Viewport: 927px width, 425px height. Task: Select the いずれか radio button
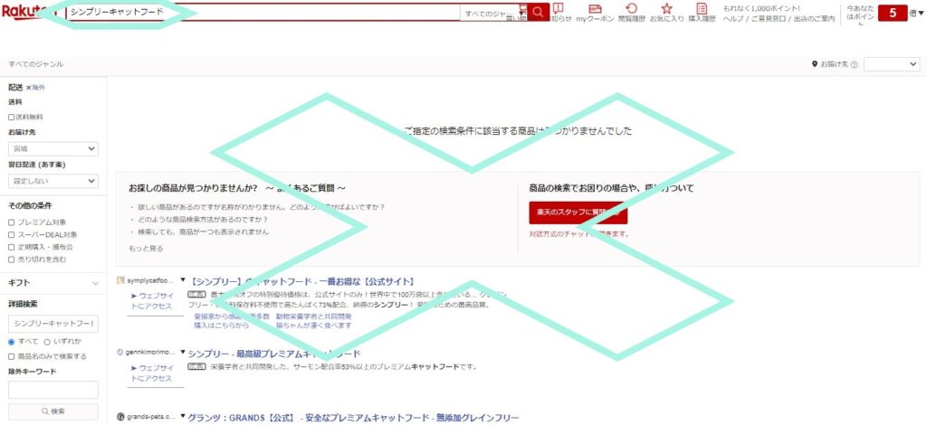pos(47,342)
